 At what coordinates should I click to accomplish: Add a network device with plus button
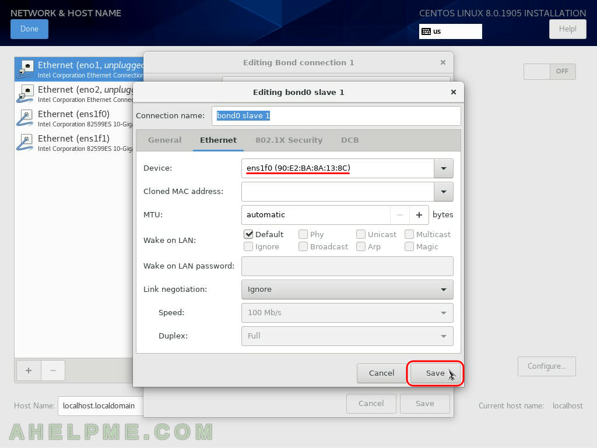29,371
